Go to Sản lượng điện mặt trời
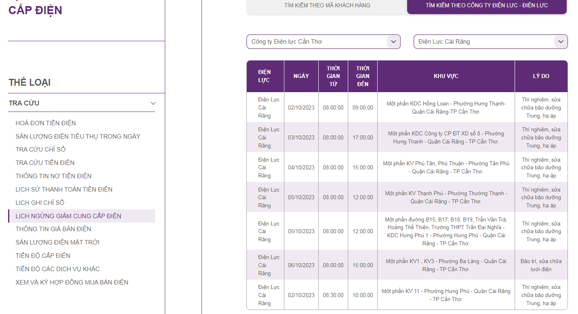This screenshot has height=314, width=578. [57, 242]
